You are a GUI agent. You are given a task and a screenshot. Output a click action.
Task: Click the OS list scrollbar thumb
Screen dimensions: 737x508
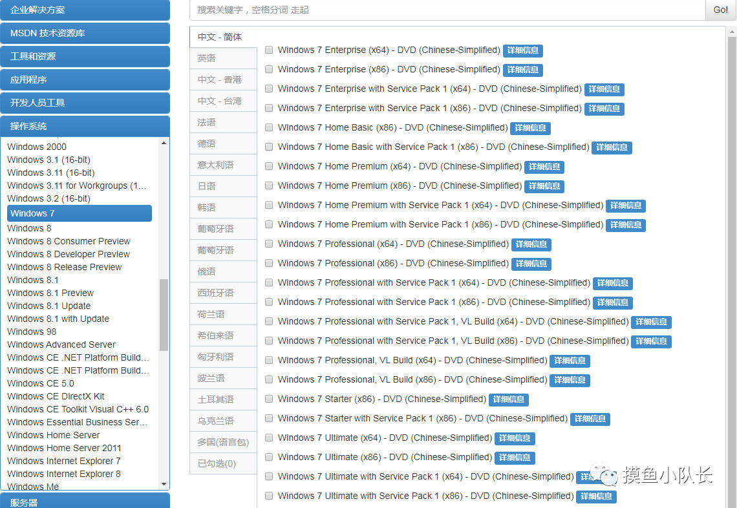(x=164, y=315)
